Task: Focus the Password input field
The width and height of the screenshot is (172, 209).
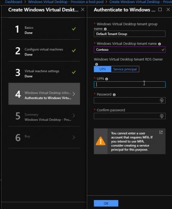Action: [x=129, y=100]
